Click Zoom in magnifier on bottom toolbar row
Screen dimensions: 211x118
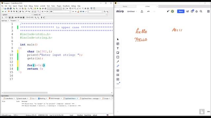tap(36, 17)
